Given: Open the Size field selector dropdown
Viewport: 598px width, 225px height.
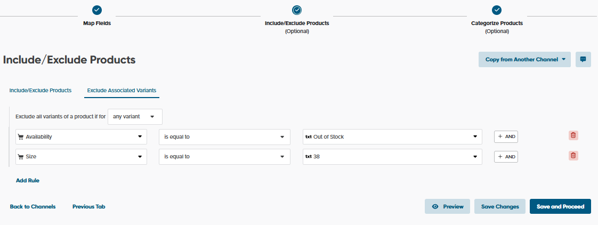Looking at the screenshot, I should (81, 157).
